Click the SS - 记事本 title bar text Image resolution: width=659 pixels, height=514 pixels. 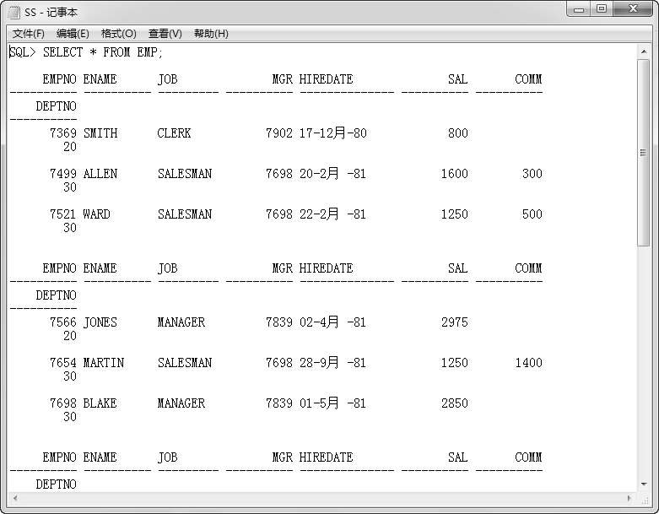[x=51, y=12]
